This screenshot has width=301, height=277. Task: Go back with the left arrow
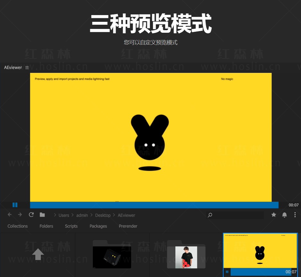10,215
